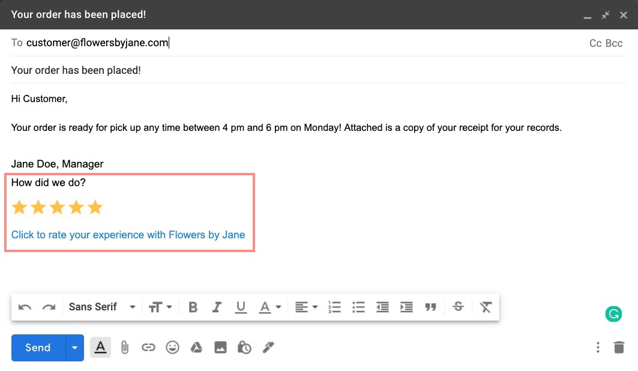Add Cc recipients
Viewport: 638px width, 371px height.
595,43
